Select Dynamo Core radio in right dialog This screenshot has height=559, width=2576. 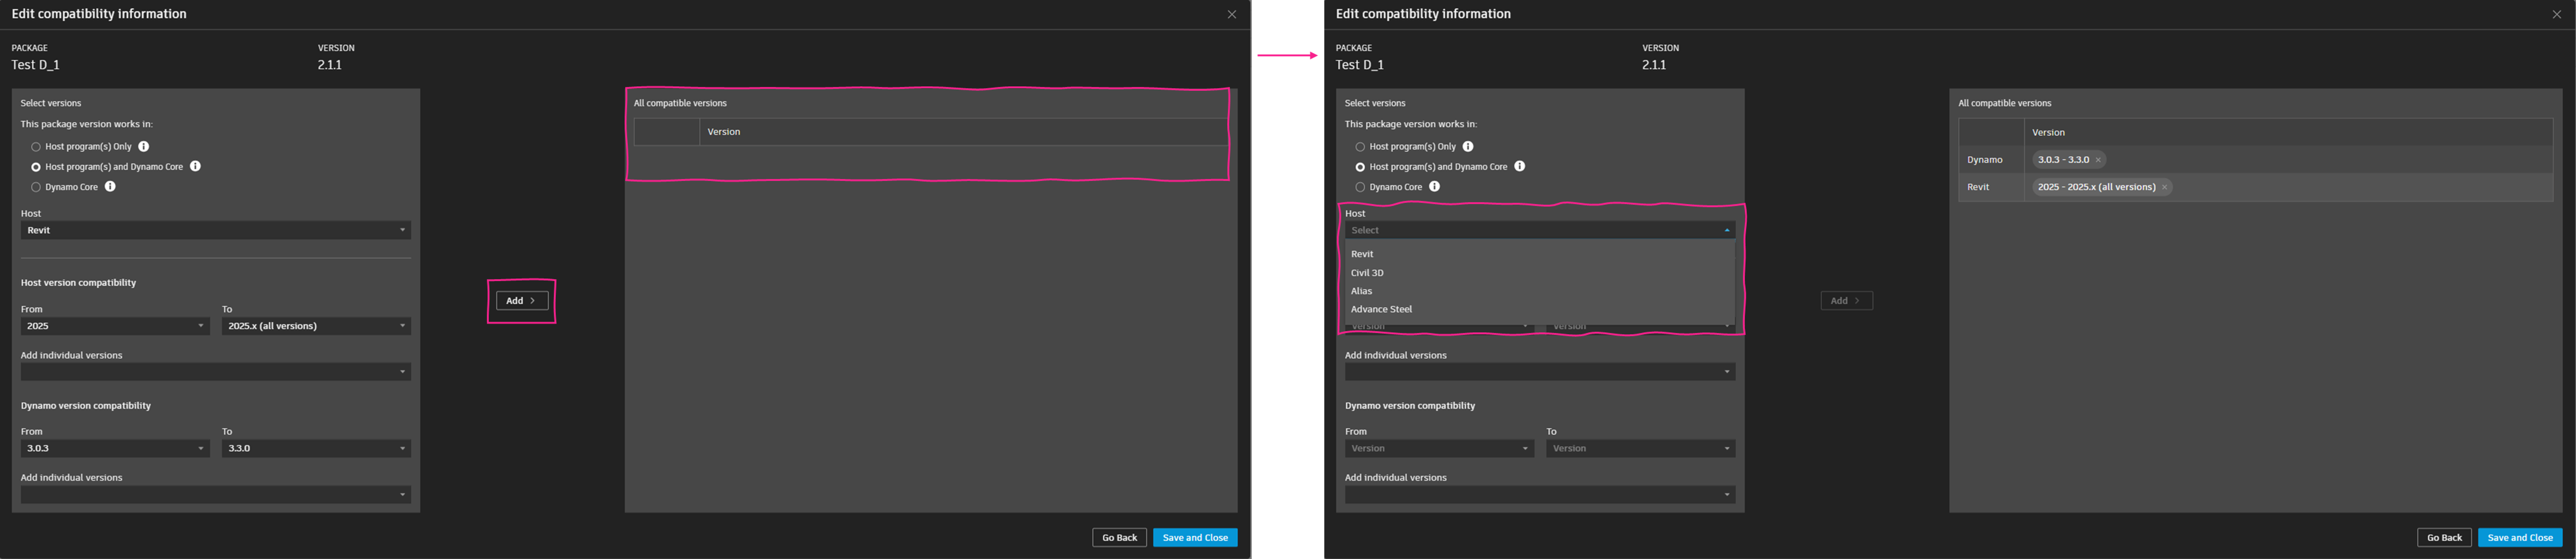click(x=1360, y=187)
